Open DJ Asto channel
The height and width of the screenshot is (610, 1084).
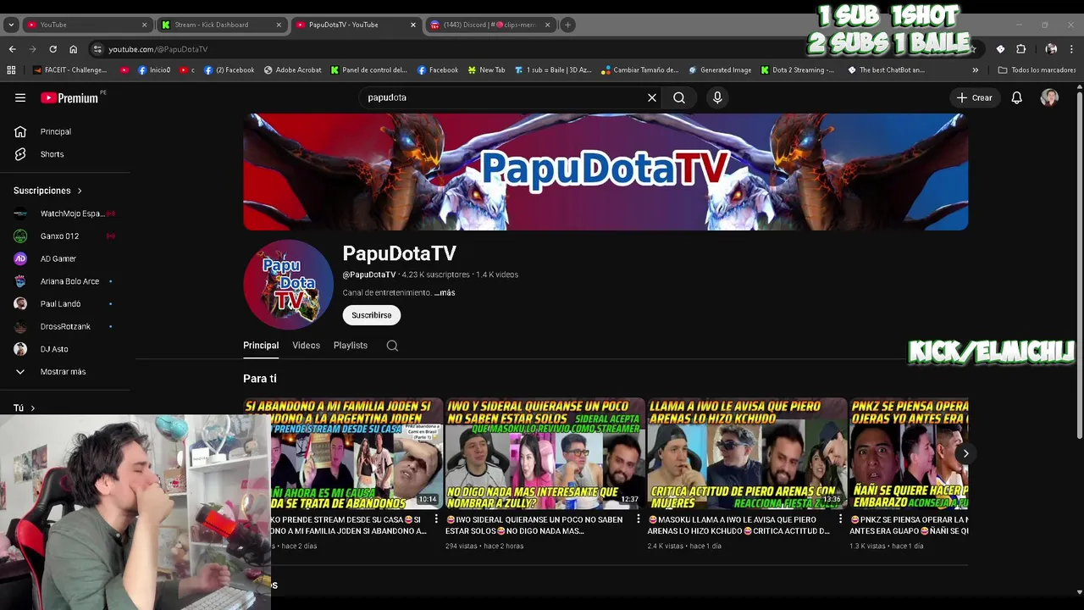pos(54,349)
